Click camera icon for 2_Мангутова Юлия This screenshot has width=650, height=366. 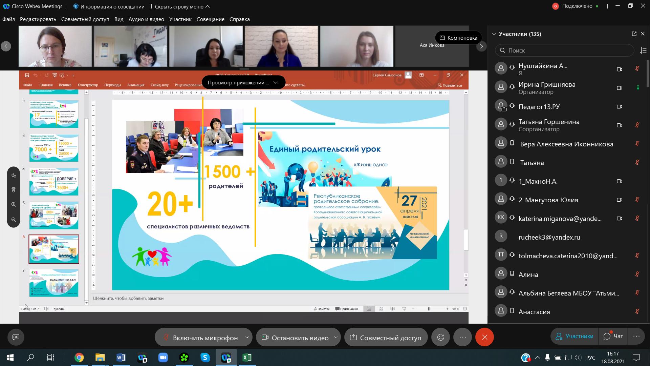pyautogui.click(x=620, y=200)
